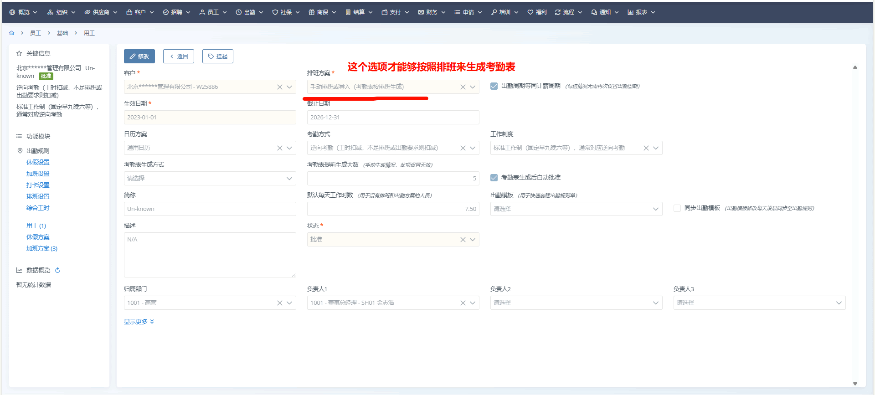Viewport: 875px width, 395px height.
Task: Clear the 客户 field with X icon
Action: (x=279, y=87)
